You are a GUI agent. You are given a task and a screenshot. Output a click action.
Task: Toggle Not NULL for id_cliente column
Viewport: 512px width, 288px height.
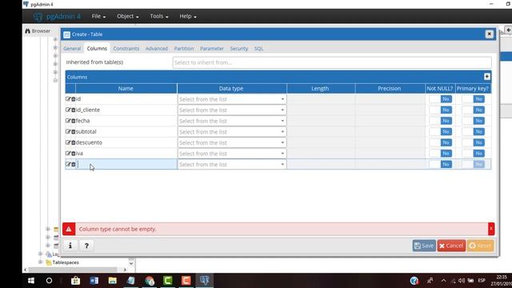pos(441,110)
